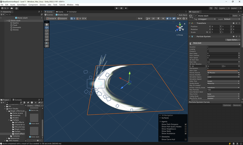243x145 pixels.
Task: Toggle the orientation gizmo lock icon
Action: 185,24
